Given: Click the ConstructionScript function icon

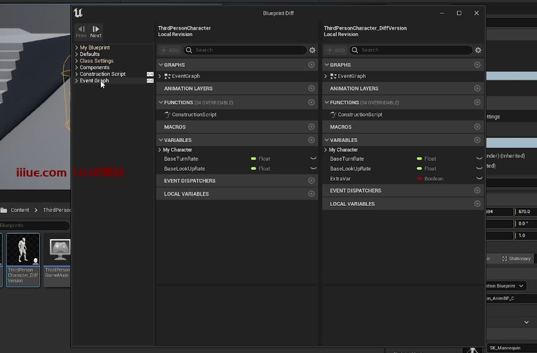Looking at the screenshot, I should click(168, 114).
